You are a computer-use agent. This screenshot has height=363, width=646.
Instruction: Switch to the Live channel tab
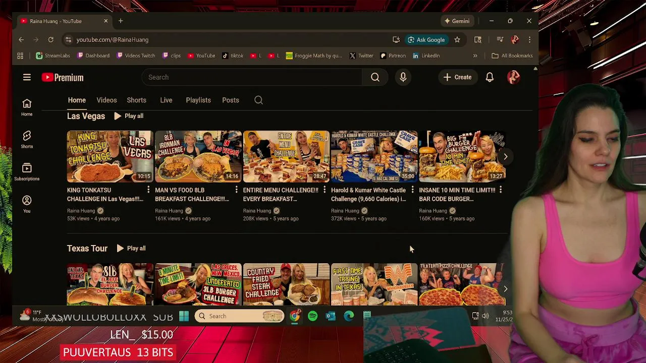point(166,100)
